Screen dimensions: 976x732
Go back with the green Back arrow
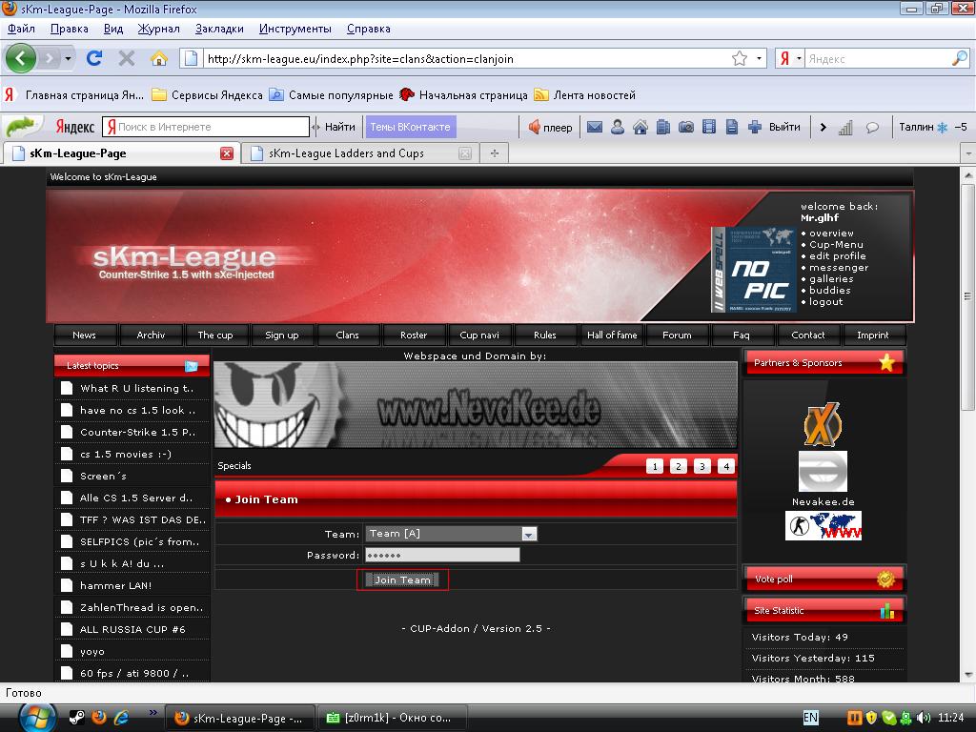(21, 58)
